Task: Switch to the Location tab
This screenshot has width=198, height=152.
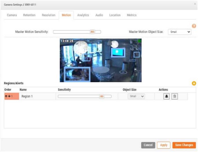Action: click(115, 15)
